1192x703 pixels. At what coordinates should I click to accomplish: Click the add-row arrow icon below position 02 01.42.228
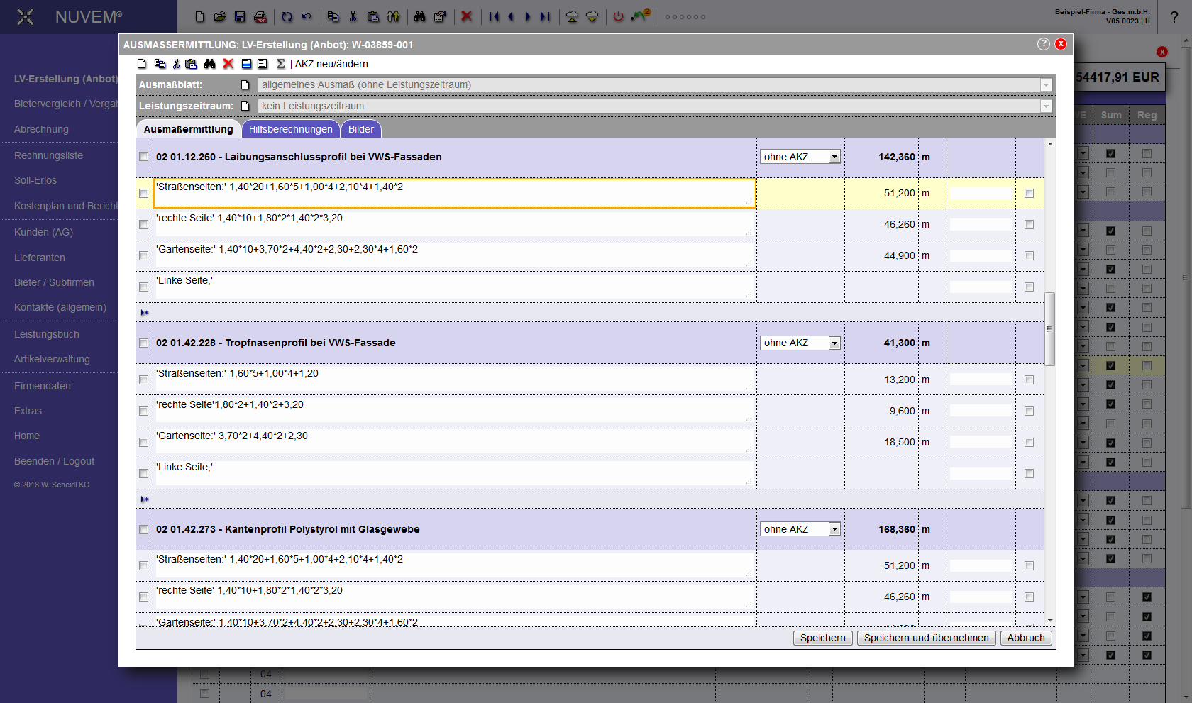click(145, 499)
